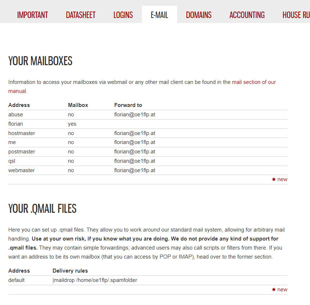Screen dimensions: 310x305
Task: Select the florian address entry
Action: [x=15, y=124]
